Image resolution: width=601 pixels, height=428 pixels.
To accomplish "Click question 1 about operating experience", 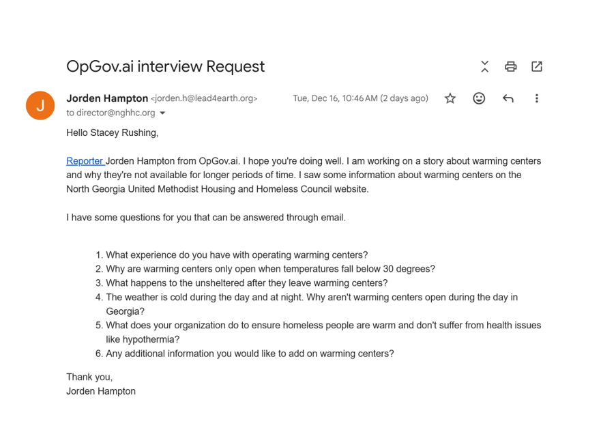I will tap(236, 255).
